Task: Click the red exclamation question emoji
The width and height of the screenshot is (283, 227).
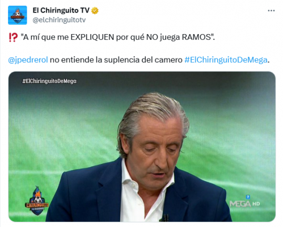Action: [x=13, y=37]
